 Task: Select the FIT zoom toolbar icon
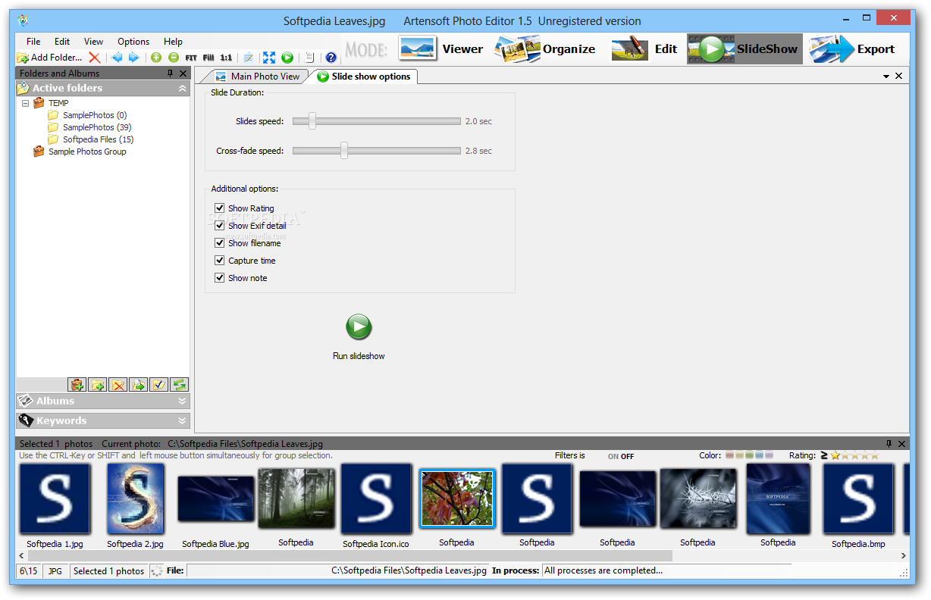click(x=191, y=58)
